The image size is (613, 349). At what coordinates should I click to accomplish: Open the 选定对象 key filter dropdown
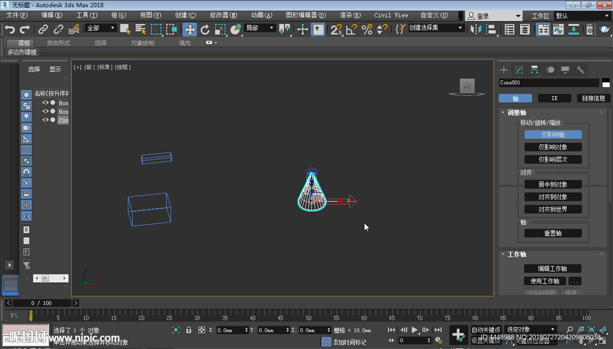pos(530,329)
